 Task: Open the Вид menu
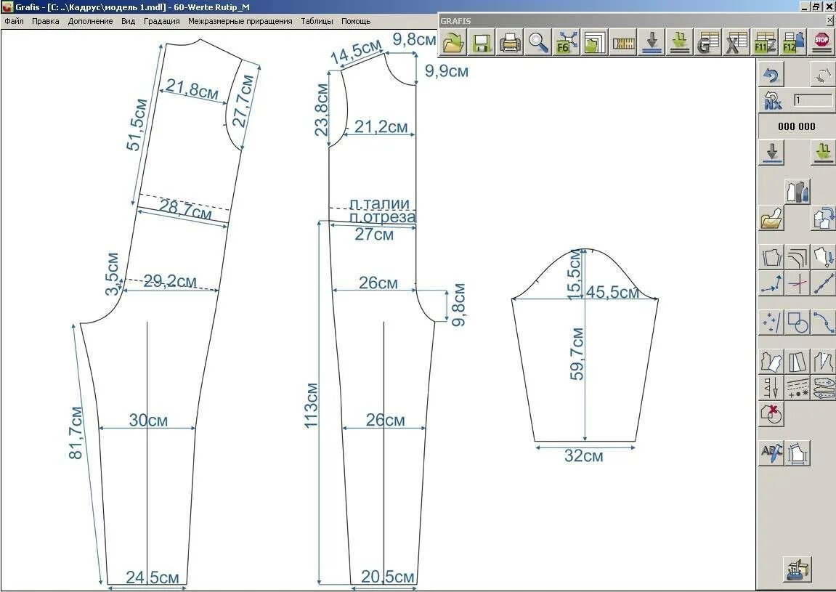(x=128, y=21)
